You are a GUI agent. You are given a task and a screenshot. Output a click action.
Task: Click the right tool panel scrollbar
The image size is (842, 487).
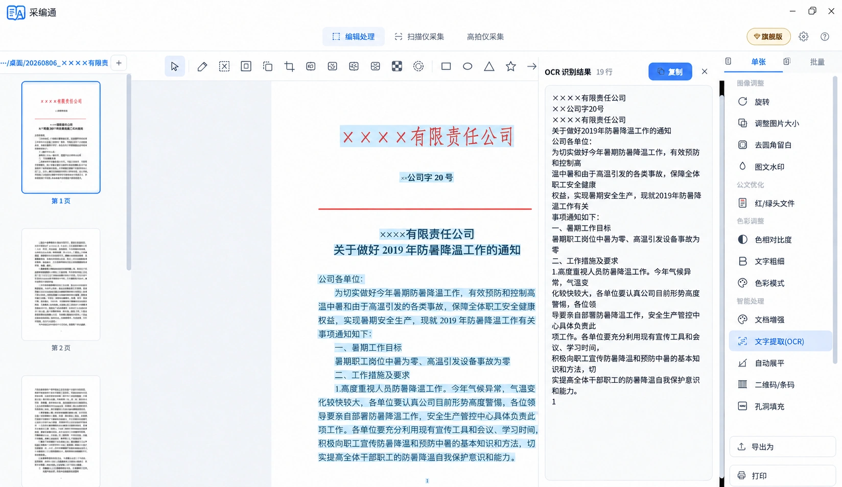[x=835, y=220]
